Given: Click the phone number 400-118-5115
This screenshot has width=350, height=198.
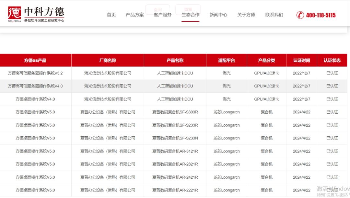Looking at the screenshot, I should pos(321,16).
